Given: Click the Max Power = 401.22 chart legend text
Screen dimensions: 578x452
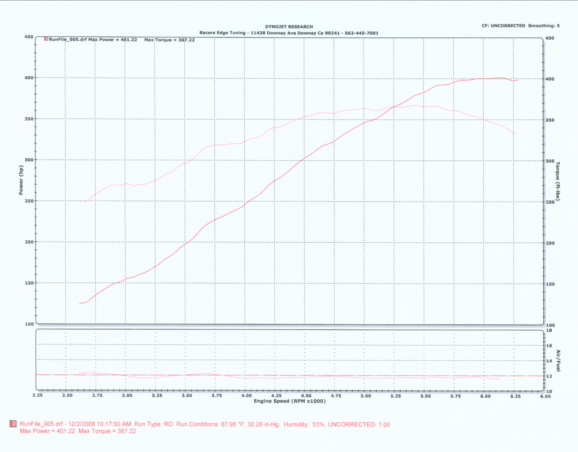Looking at the screenshot, I should point(112,40).
